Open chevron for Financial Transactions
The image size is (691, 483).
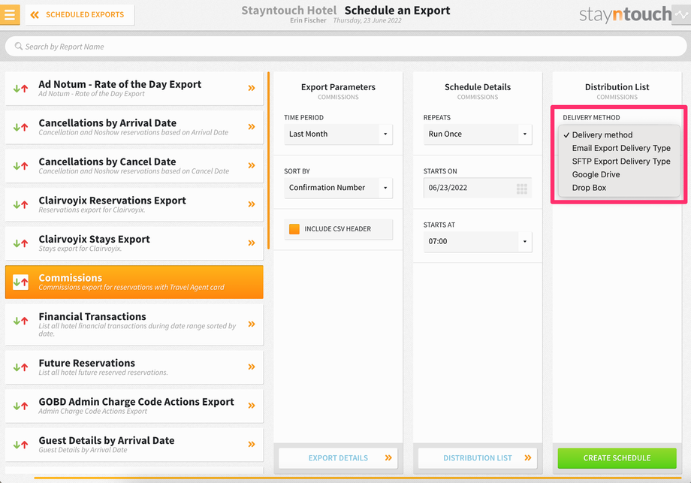(x=252, y=325)
